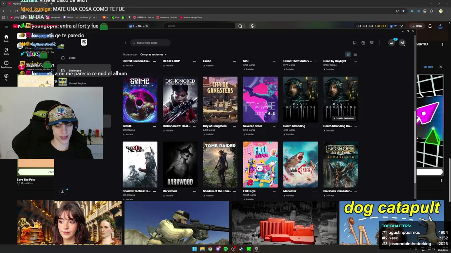Open options menu for Darkwood
The height and width of the screenshot is (253, 451).
(x=194, y=191)
